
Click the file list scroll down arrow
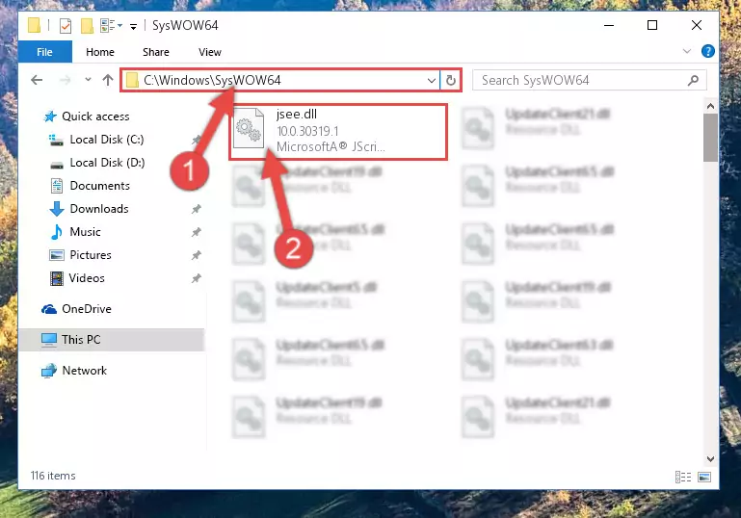coord(710,458)
